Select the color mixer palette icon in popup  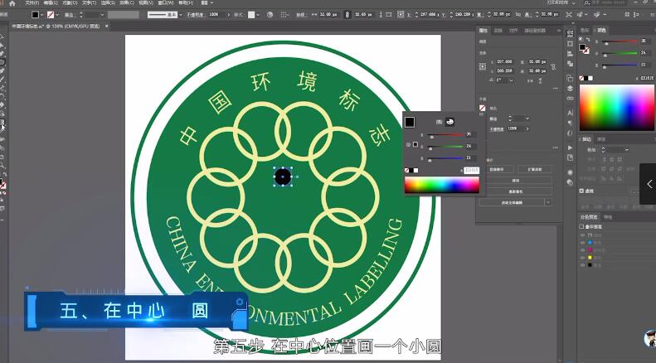tap(449, 122)
